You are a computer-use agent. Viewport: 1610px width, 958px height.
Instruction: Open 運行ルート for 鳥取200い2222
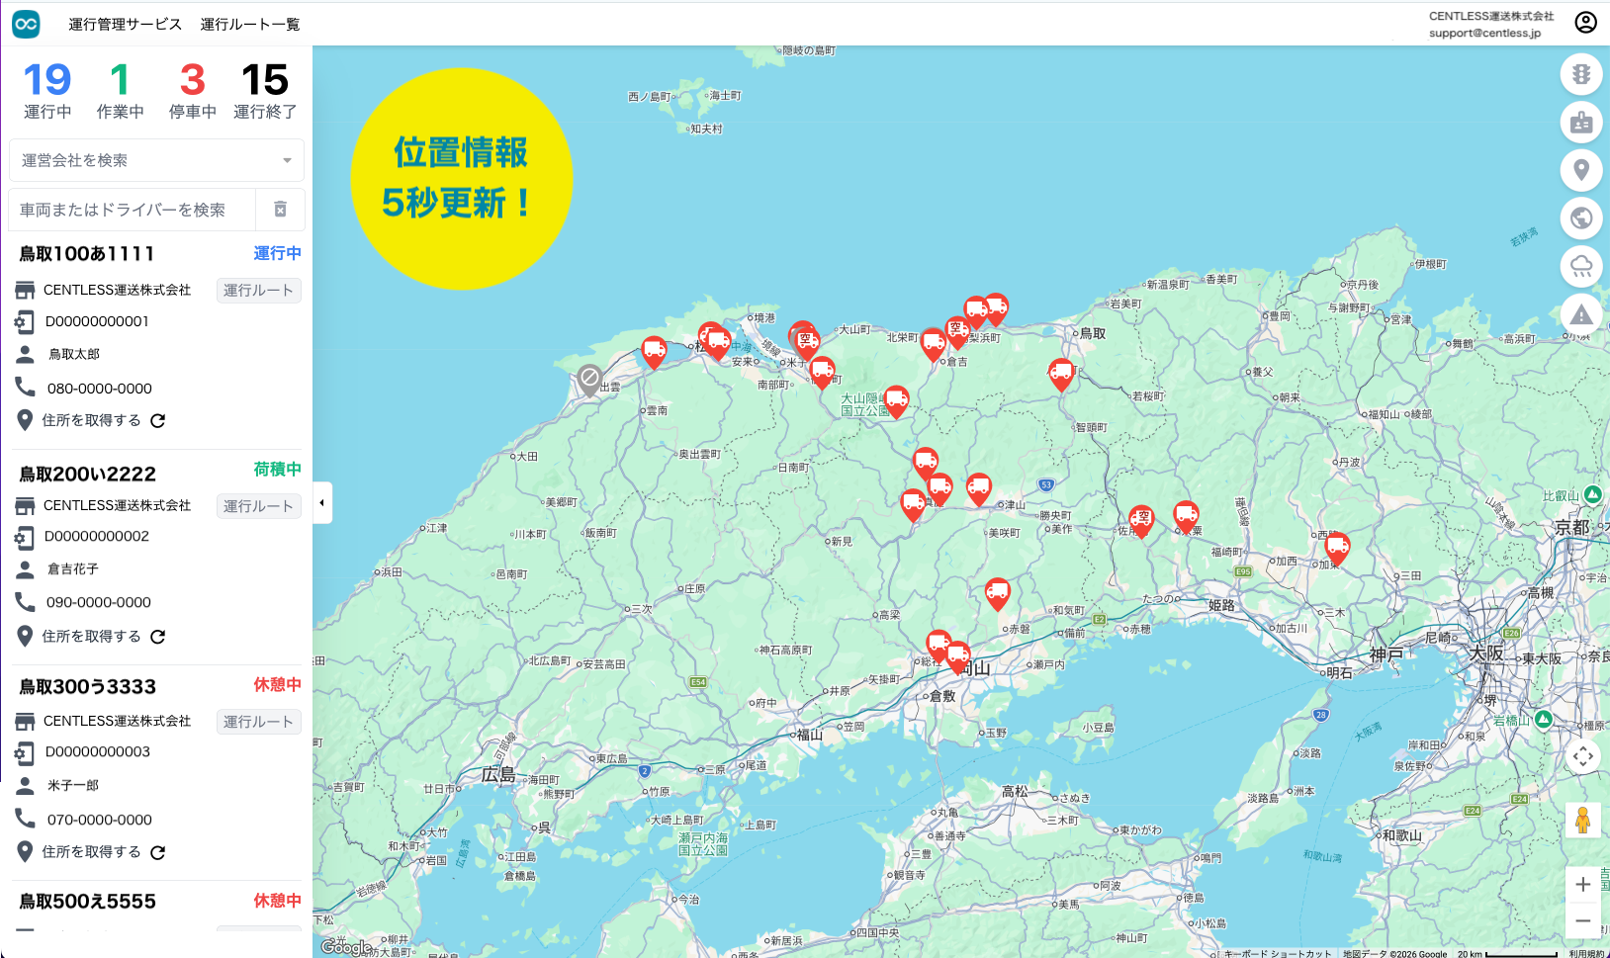click(258, 506)
